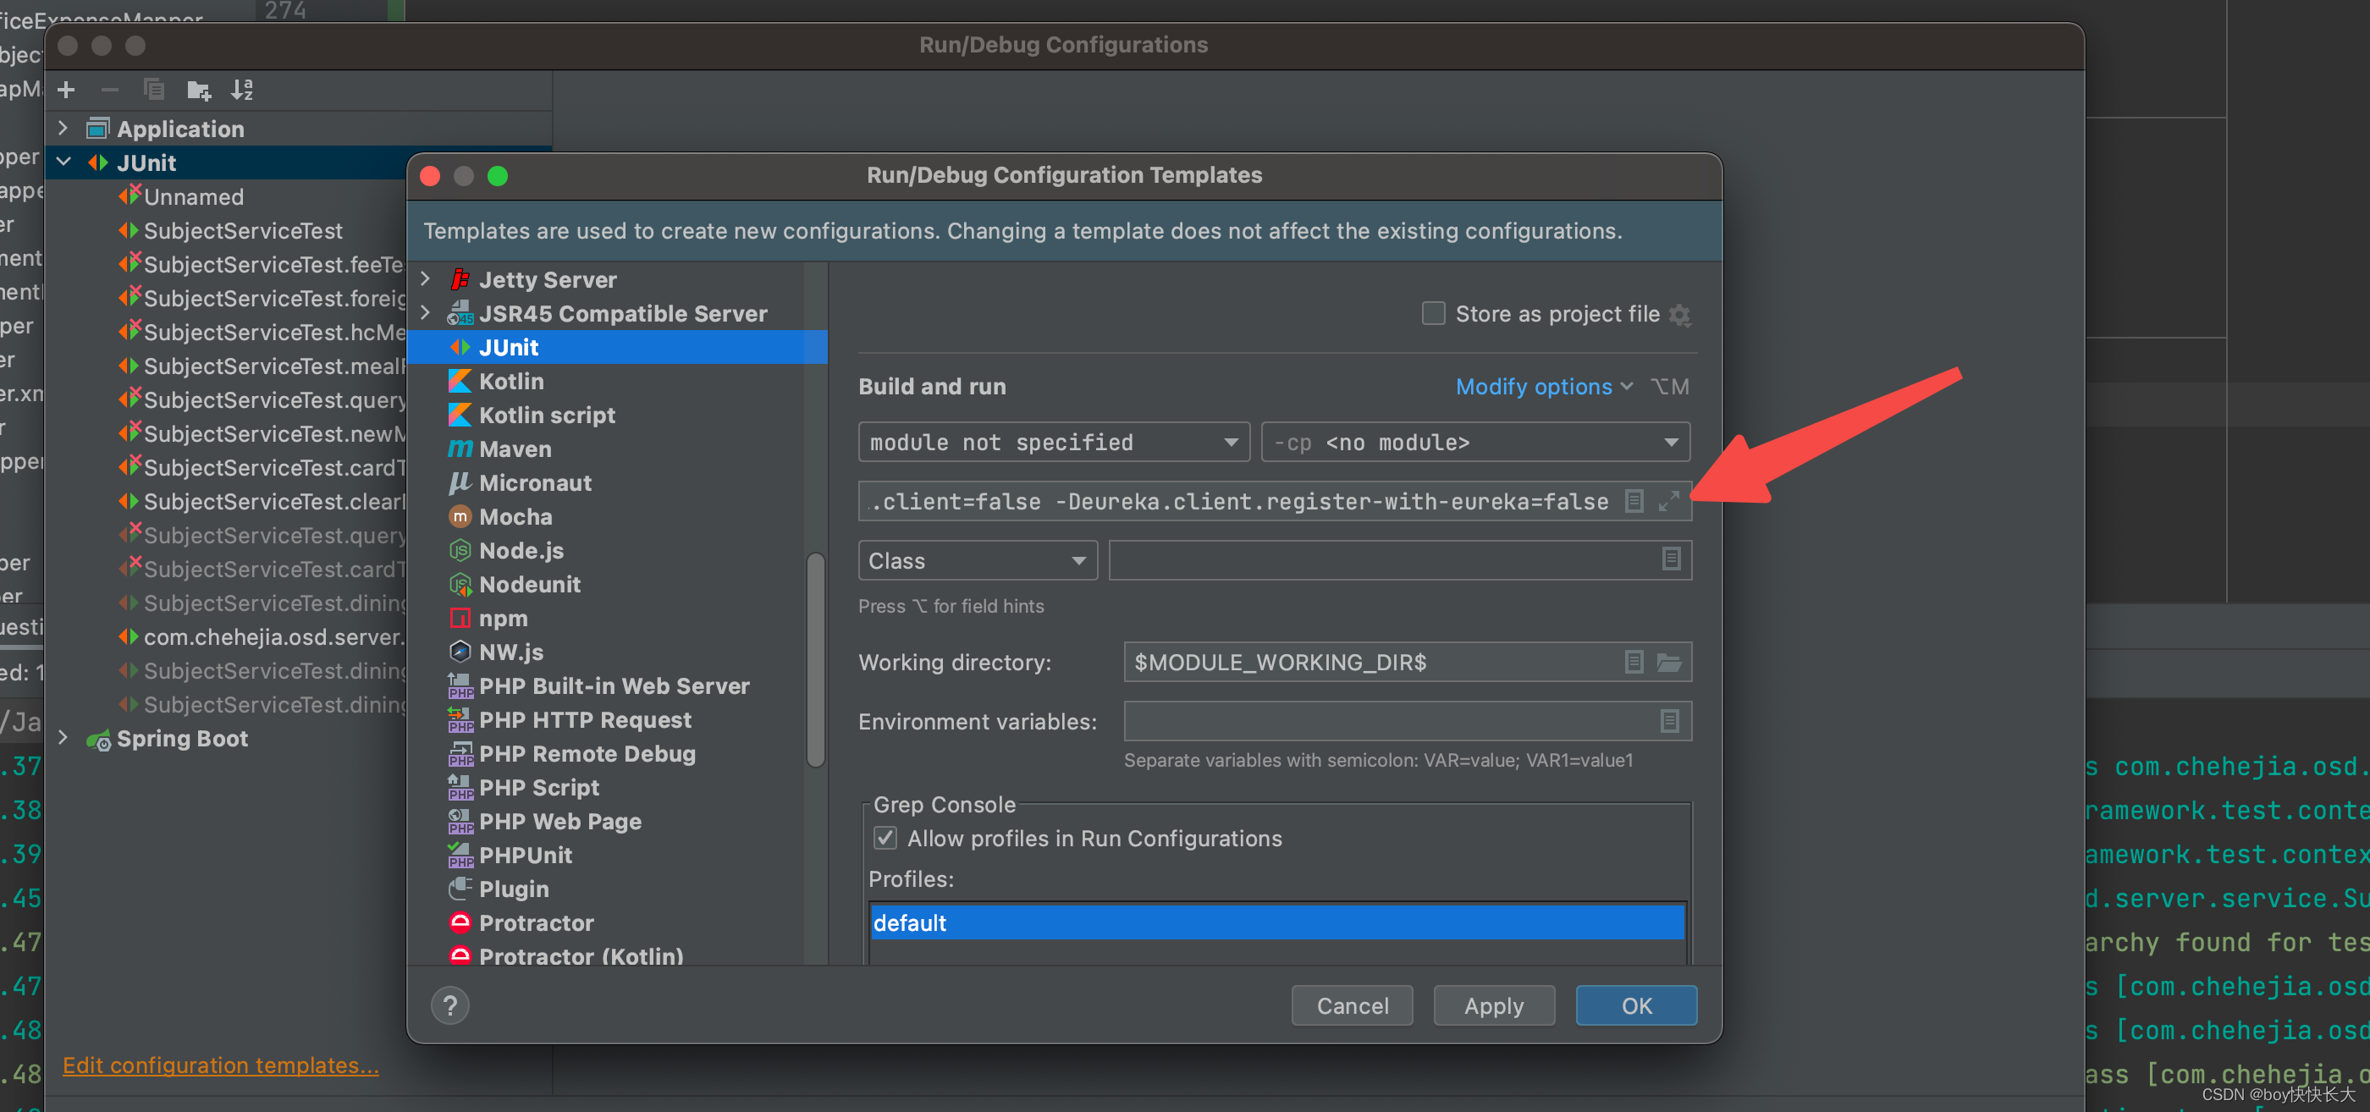
Task: Select the default Grep Console profile
Action: pyautogui.click(x=1277, y=922)
